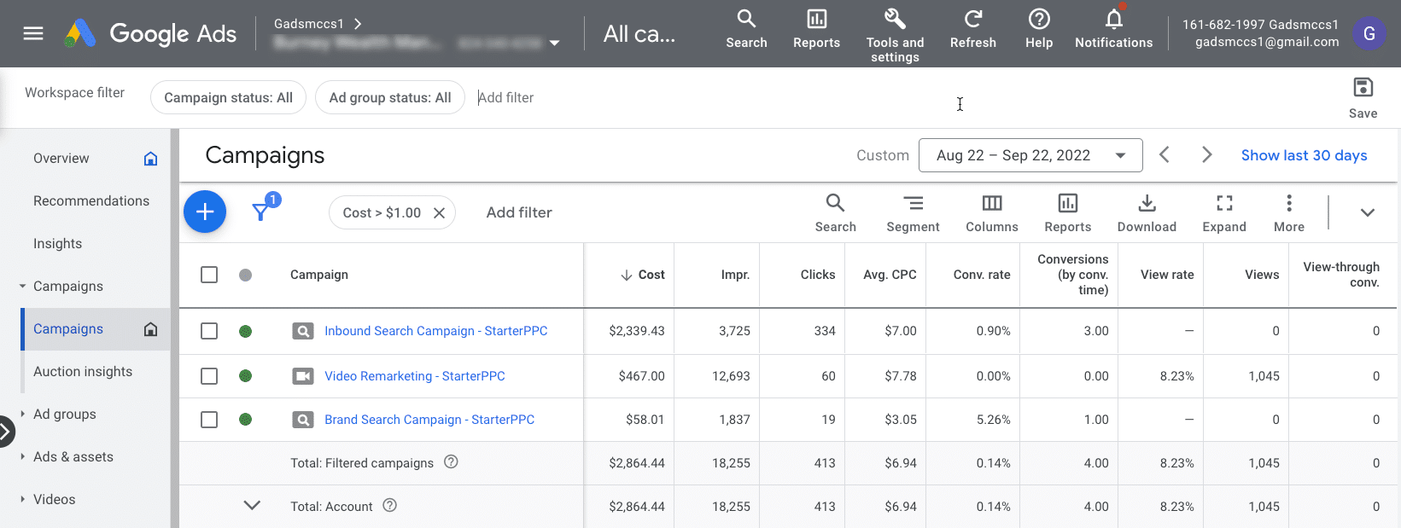Image resolution: width=1401 pixels, height=528 pixels.
Task: Select all campaigns with header checkbox
Action: [209, 275]
